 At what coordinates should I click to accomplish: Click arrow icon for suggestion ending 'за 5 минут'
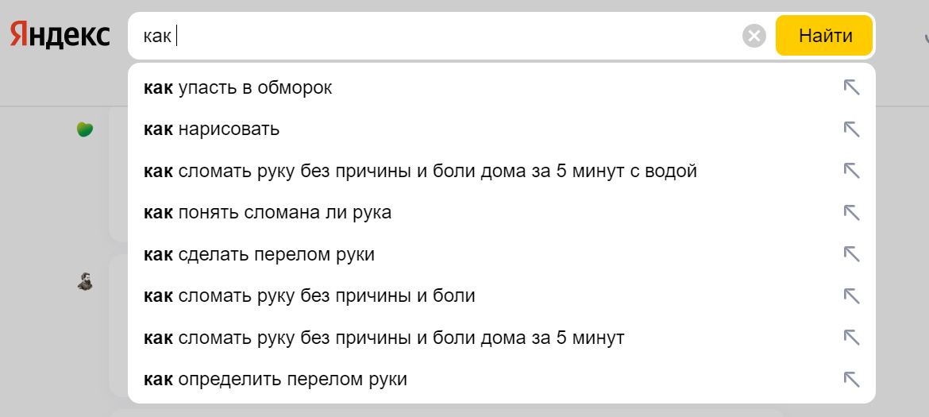coord(851,338)
